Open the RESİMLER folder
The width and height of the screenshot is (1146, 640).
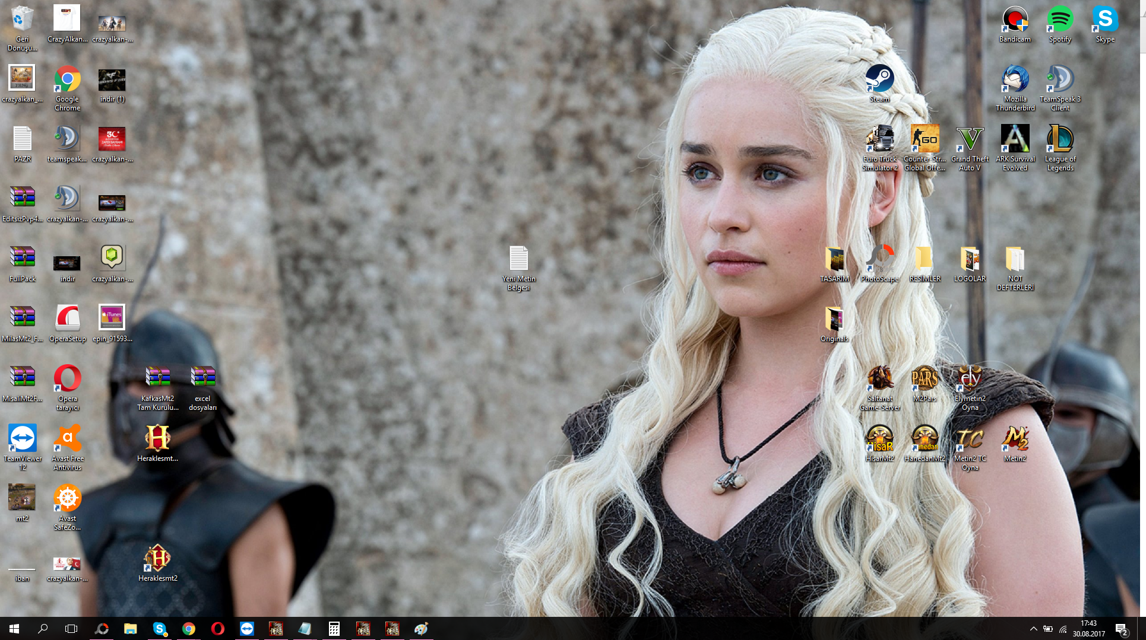pyautogui.click(x=925, y=264)
